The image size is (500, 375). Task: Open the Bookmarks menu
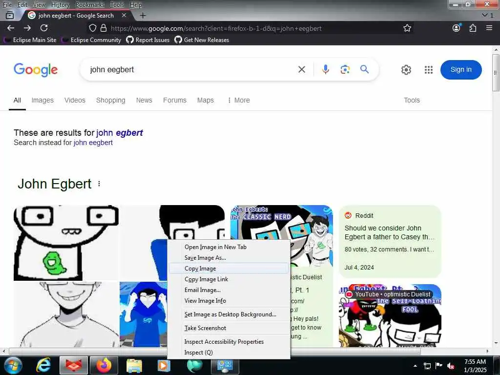pyautogui.click(x=90, y=5)
